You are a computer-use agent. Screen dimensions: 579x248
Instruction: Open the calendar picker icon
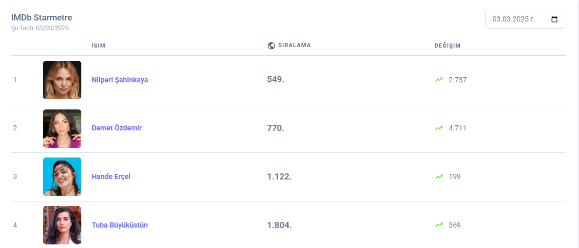coord(554,19)
